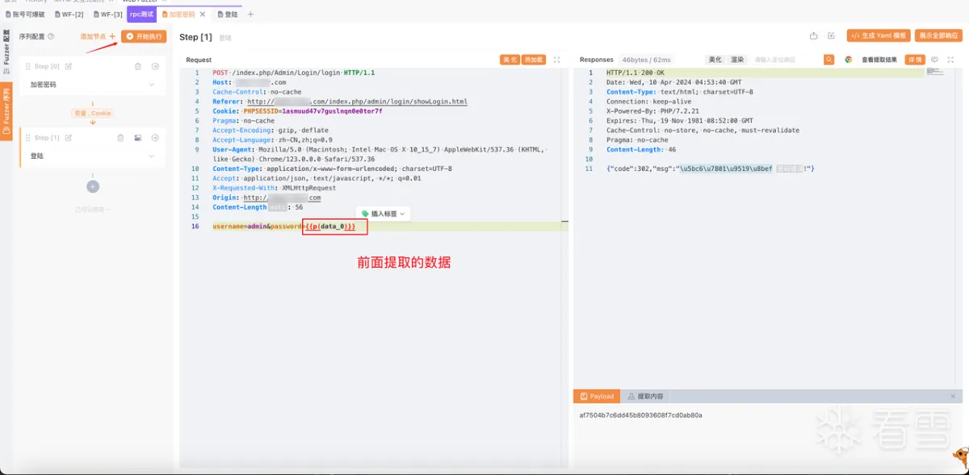
Task: Click the 查看提取结果 link
Action: pyautogui.click(x=879, y=60)
